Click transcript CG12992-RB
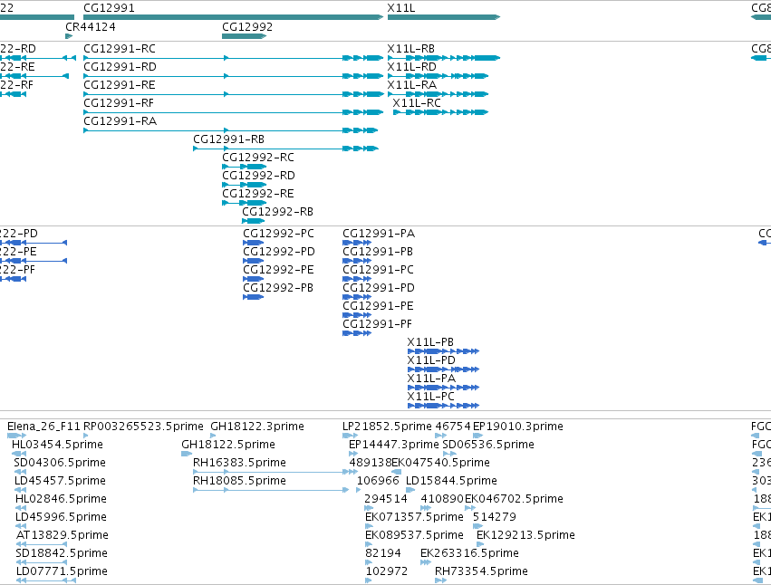Viewport: 771px width, 585px height. pos(254,221)
